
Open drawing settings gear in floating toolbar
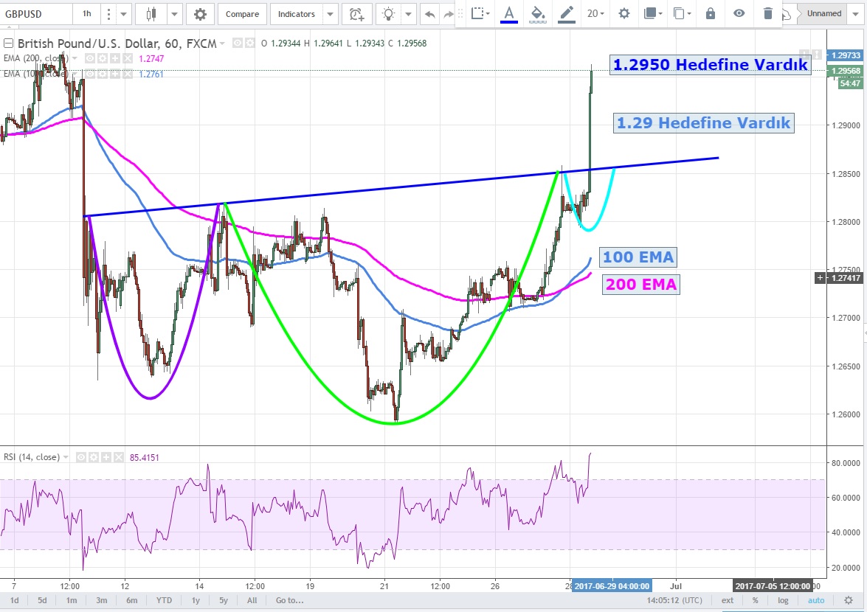(624, 13)
